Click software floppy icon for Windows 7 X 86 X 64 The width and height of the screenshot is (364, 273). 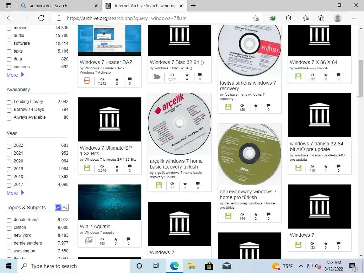[x=298, y=76]
